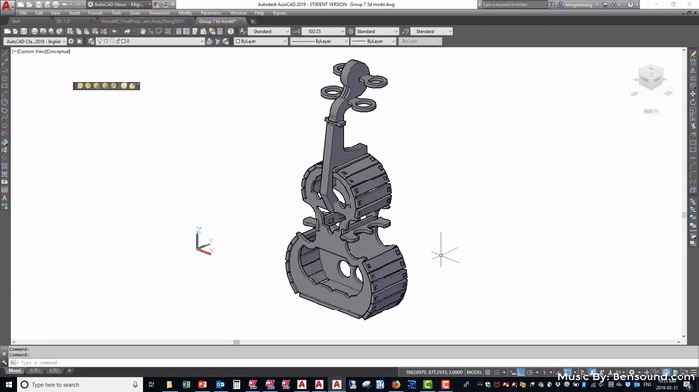This screenshot has height=392, width=699.
Task: Toggle the grid display in status bar
Action: tap(490, 371)
